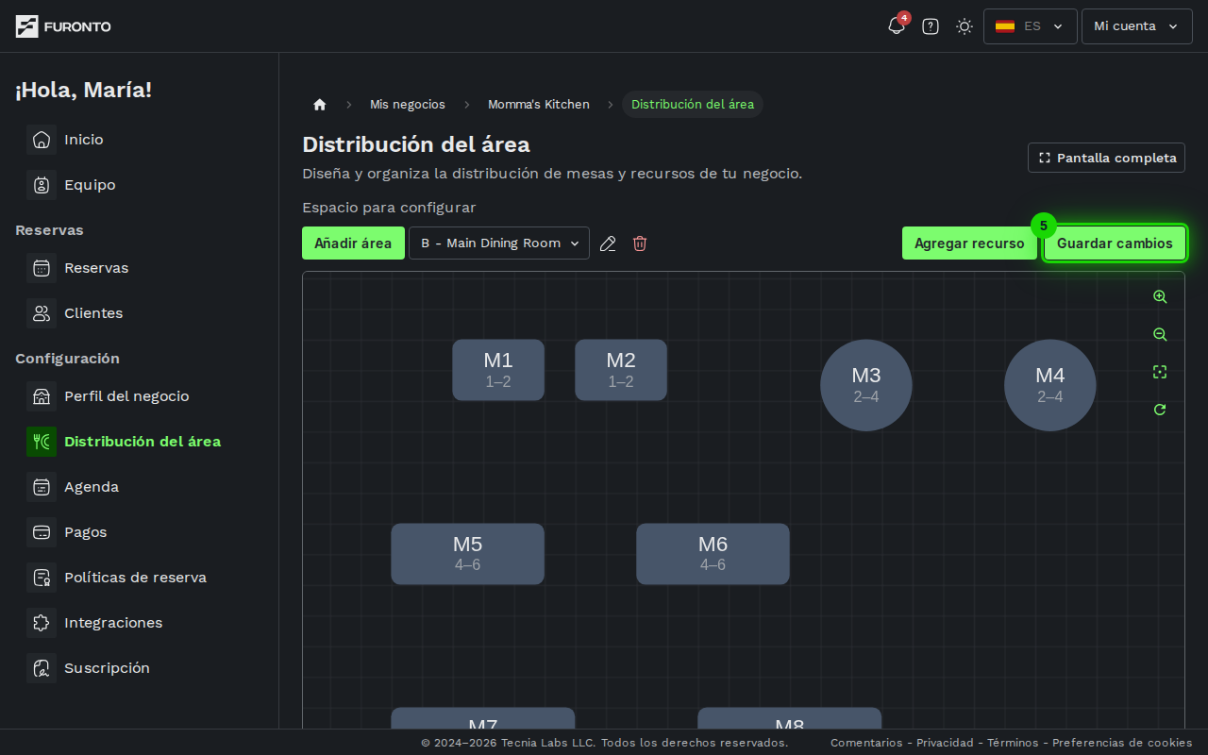
Task: Click the Pagos card icon
Action: click(x=42, y=532)
